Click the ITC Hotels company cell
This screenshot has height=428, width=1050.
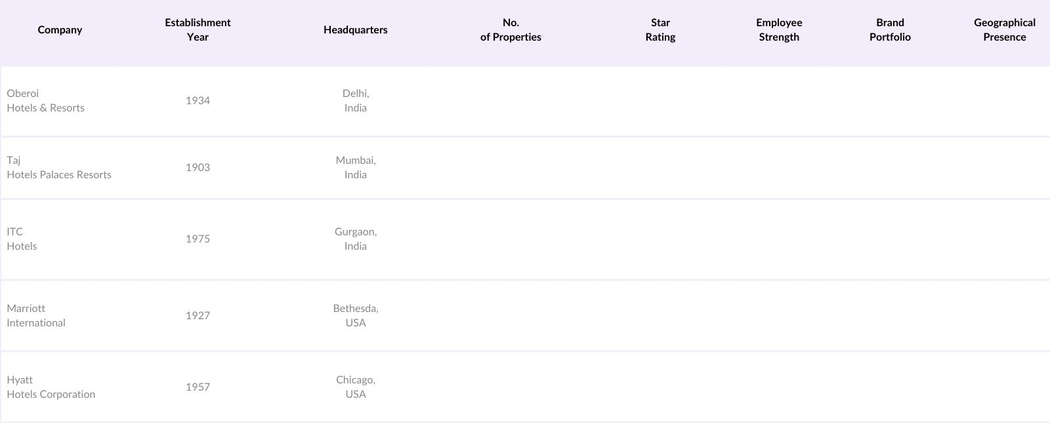[x=22, y=239]
